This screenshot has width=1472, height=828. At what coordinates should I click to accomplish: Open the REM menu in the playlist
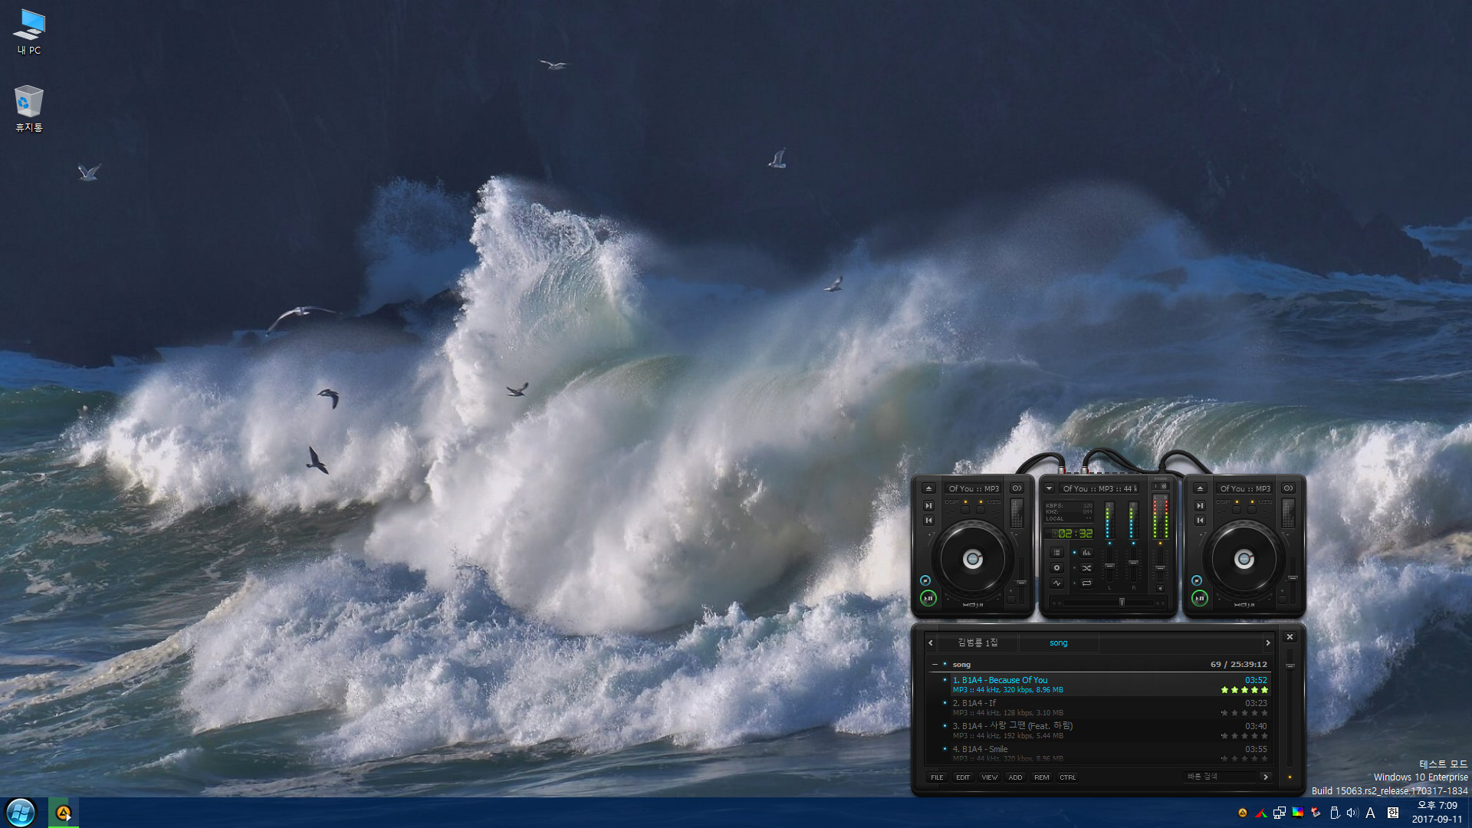1041,777
